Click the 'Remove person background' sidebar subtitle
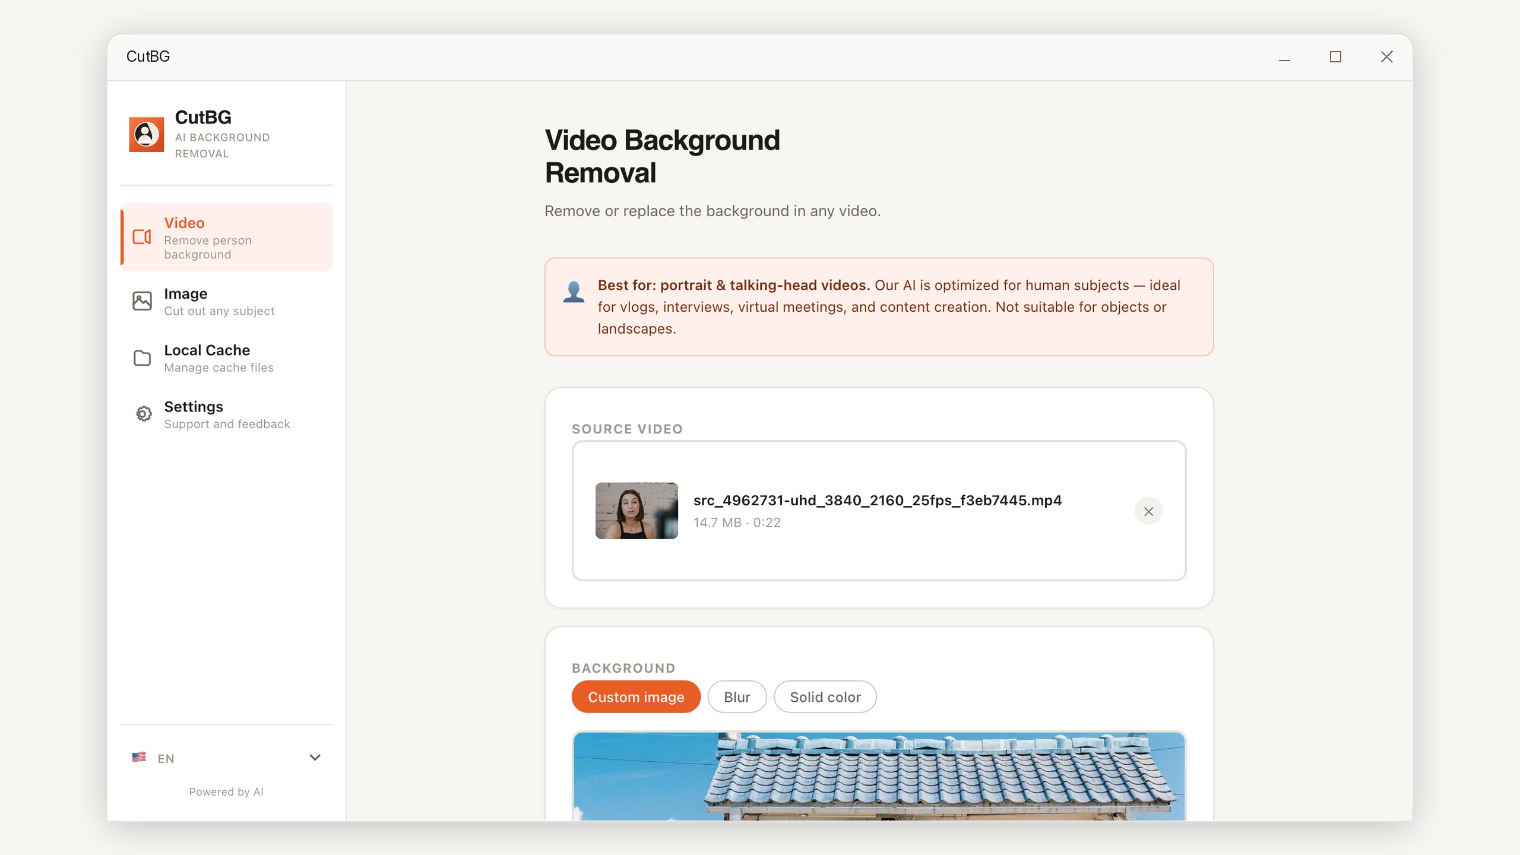This screenshot has width=1520, height=855. click(x=208, y=248)
